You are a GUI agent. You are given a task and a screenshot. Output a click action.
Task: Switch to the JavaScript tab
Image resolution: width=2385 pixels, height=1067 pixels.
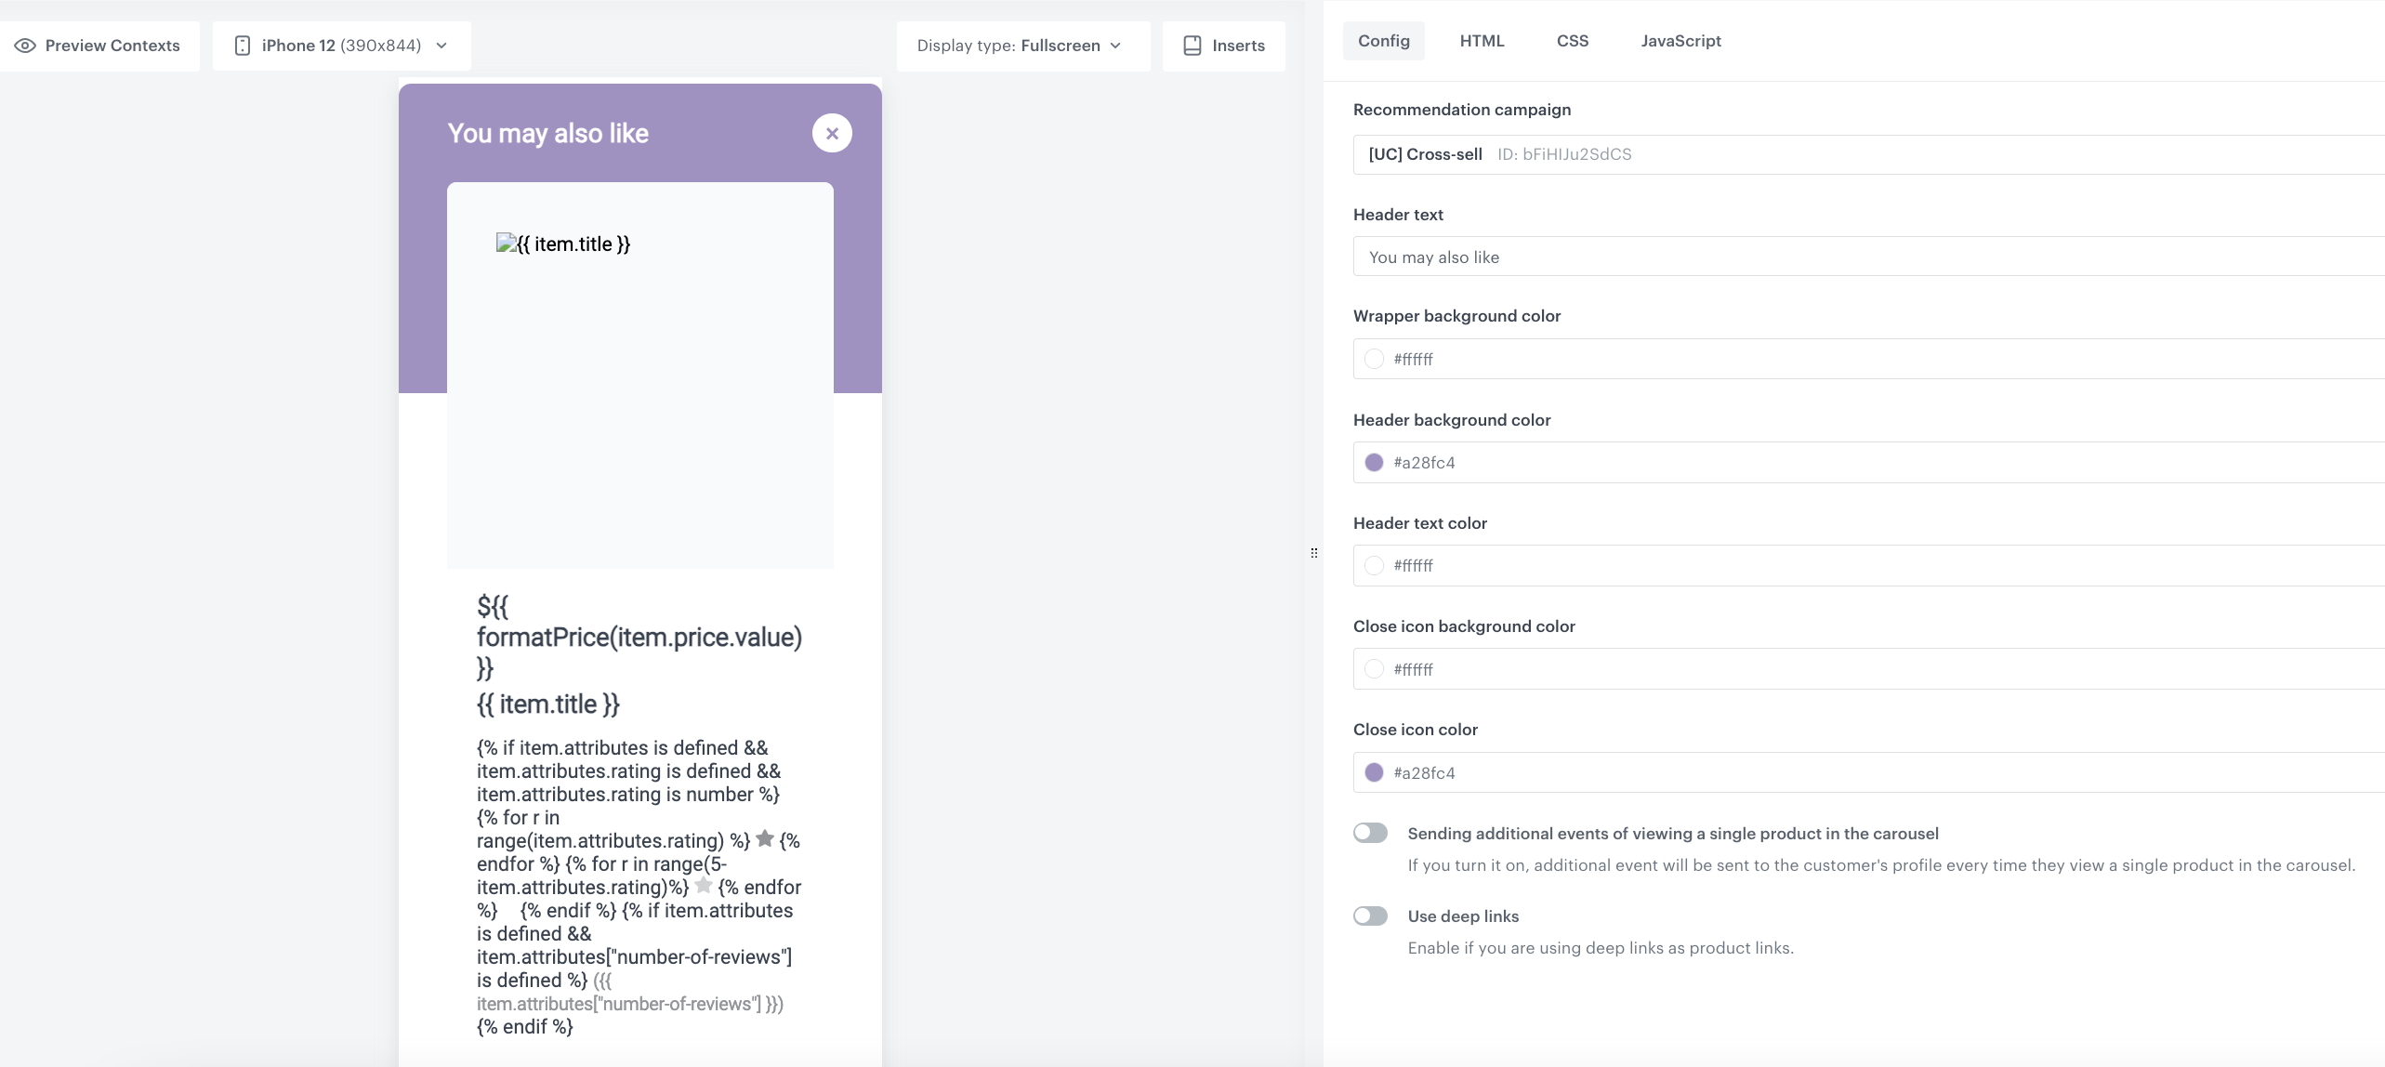click(1681, 40)
